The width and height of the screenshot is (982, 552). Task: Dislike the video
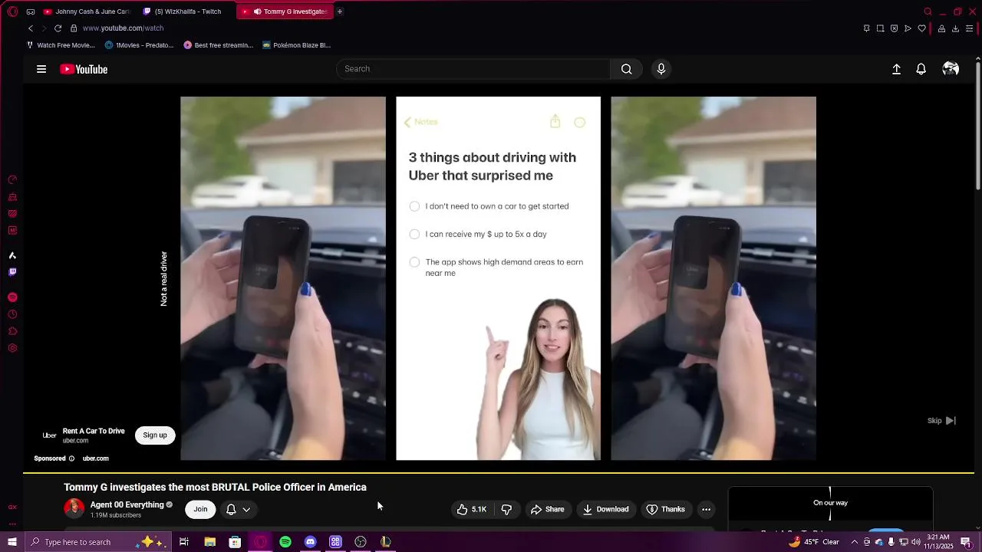point(506,509)
